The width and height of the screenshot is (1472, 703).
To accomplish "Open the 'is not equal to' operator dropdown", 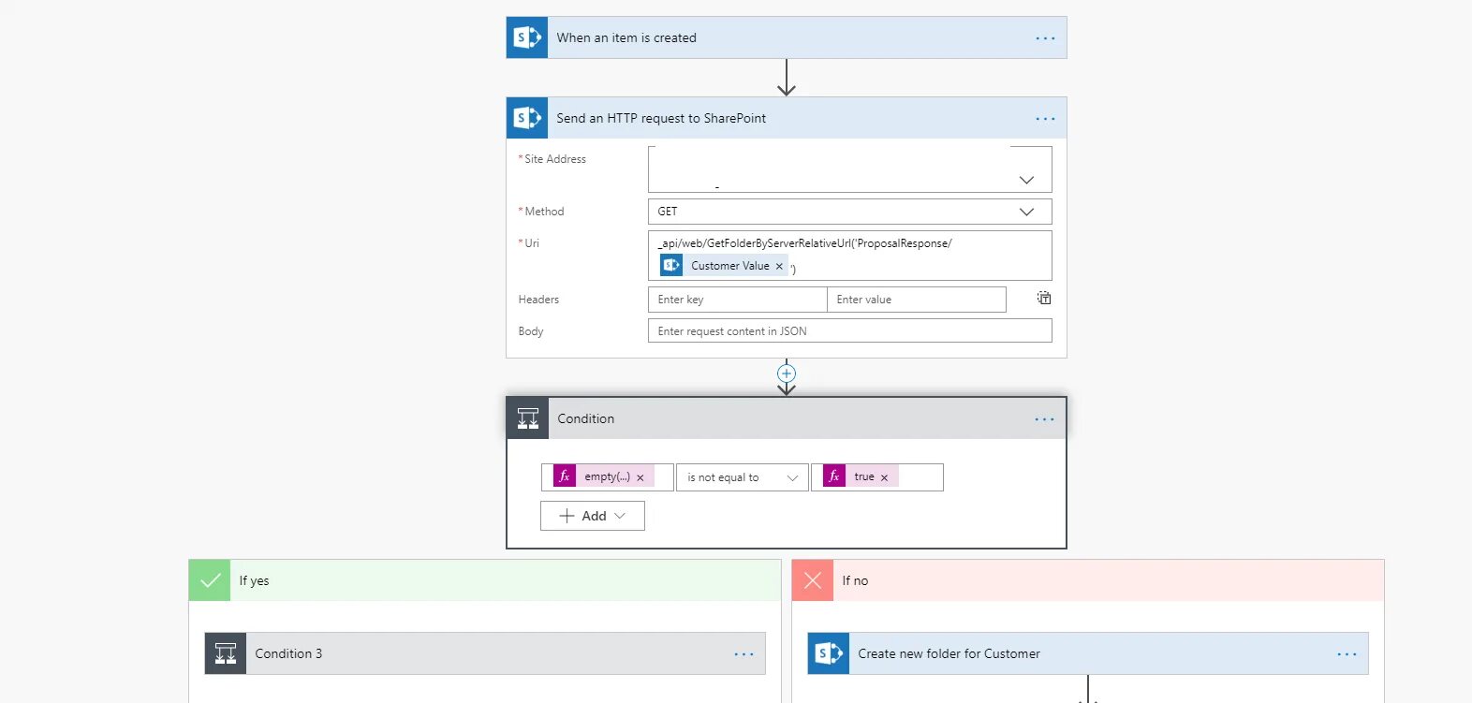I will click(743, 477).
